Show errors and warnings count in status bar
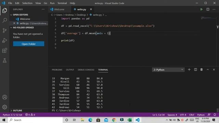The height and width of the screenshot is (123, 219). 30,115
